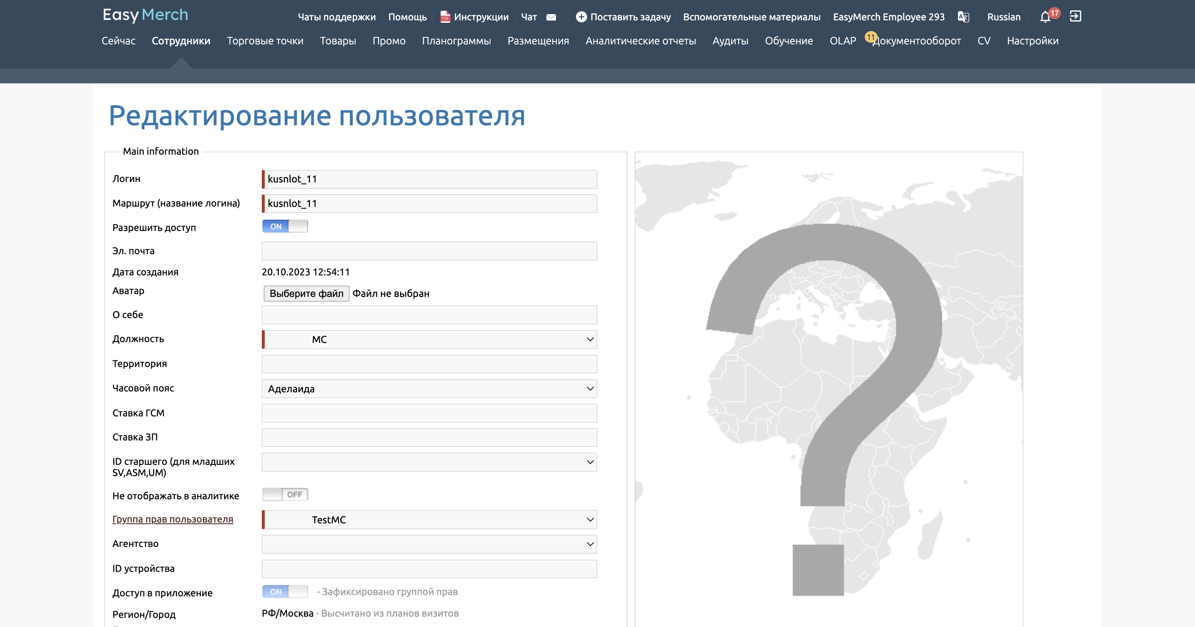Viewport: 1195px width, 627px height.
Task: Click the Эл. почта input field
Action: coord(429,251)
